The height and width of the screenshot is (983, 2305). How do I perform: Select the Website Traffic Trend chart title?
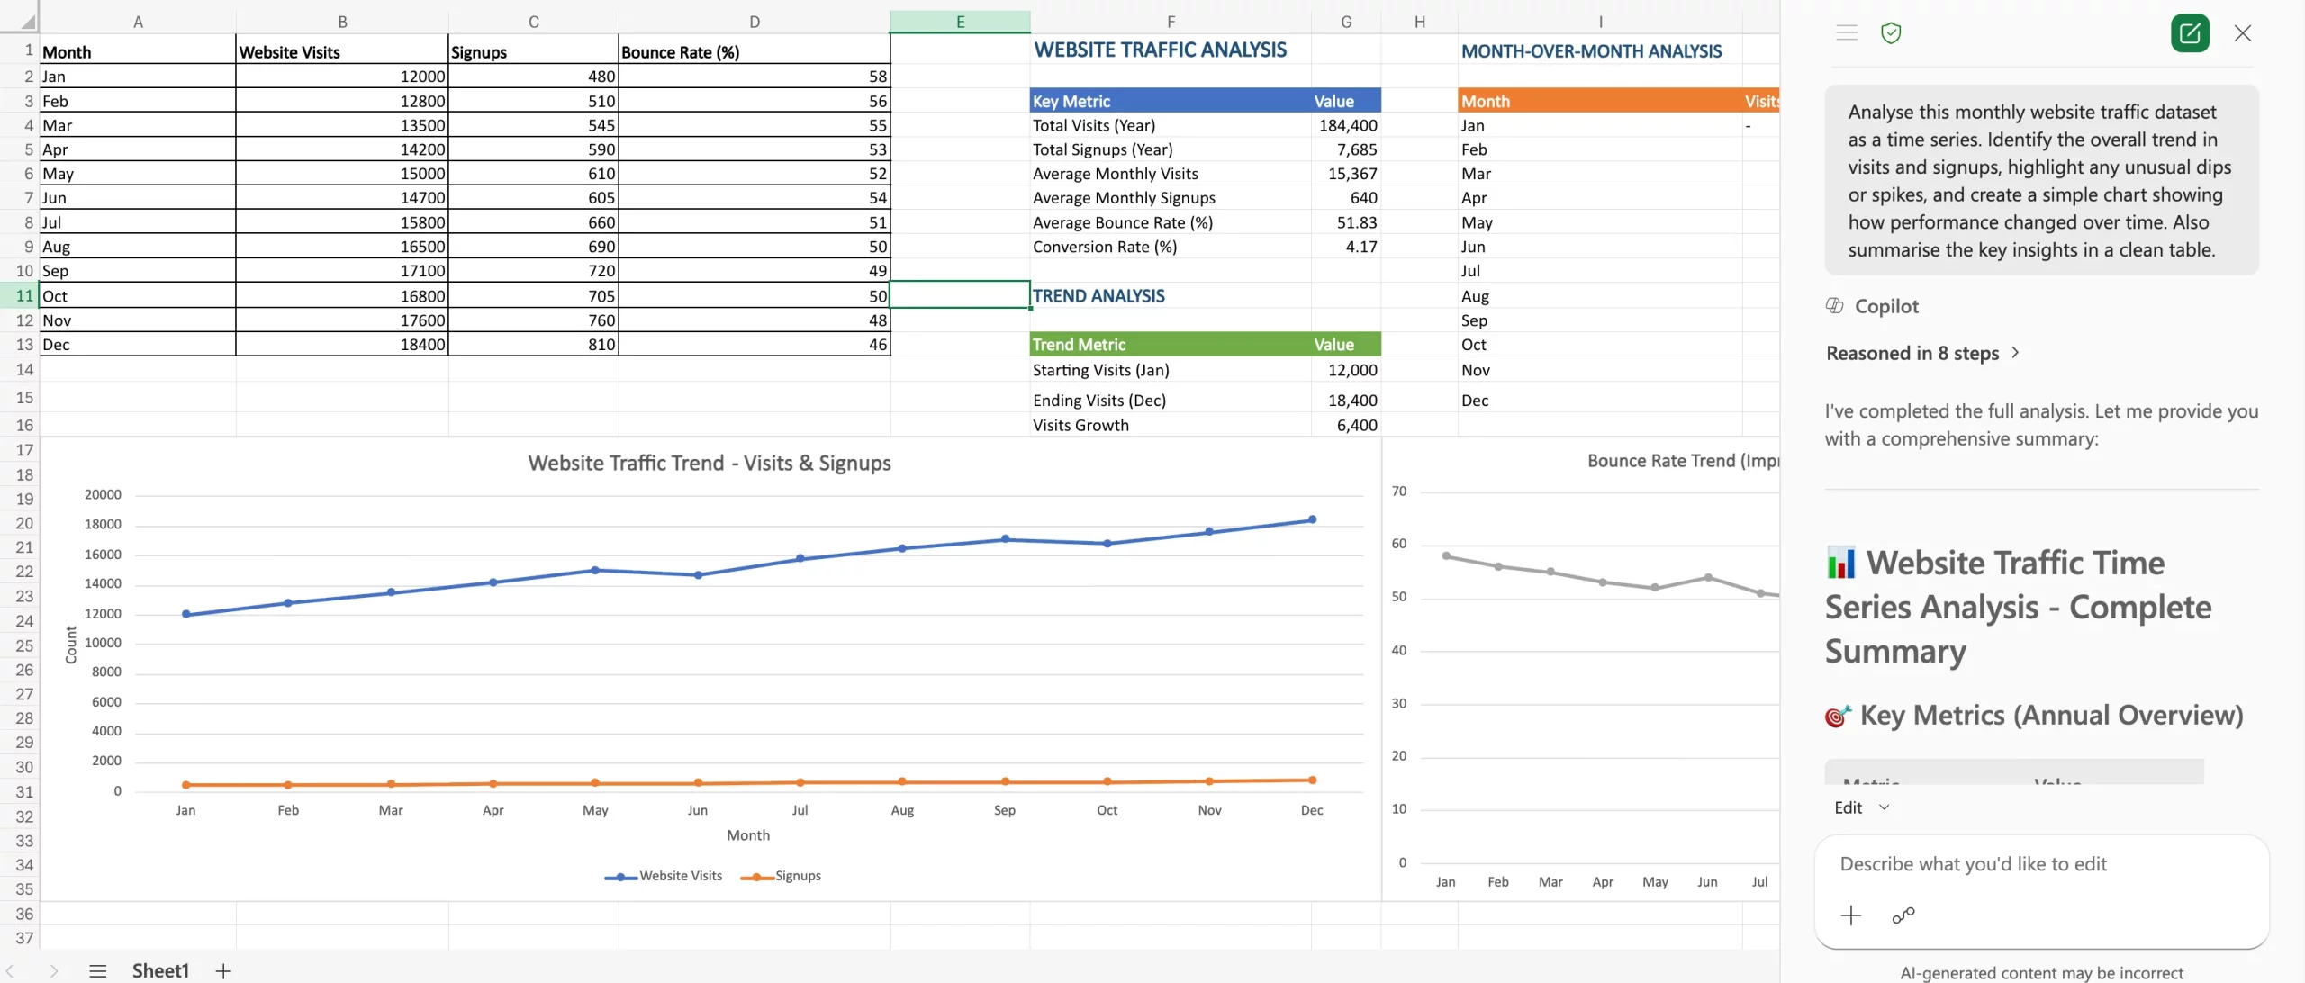point(710,463)
